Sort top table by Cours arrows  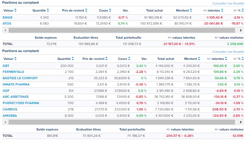tap(110, 10)
